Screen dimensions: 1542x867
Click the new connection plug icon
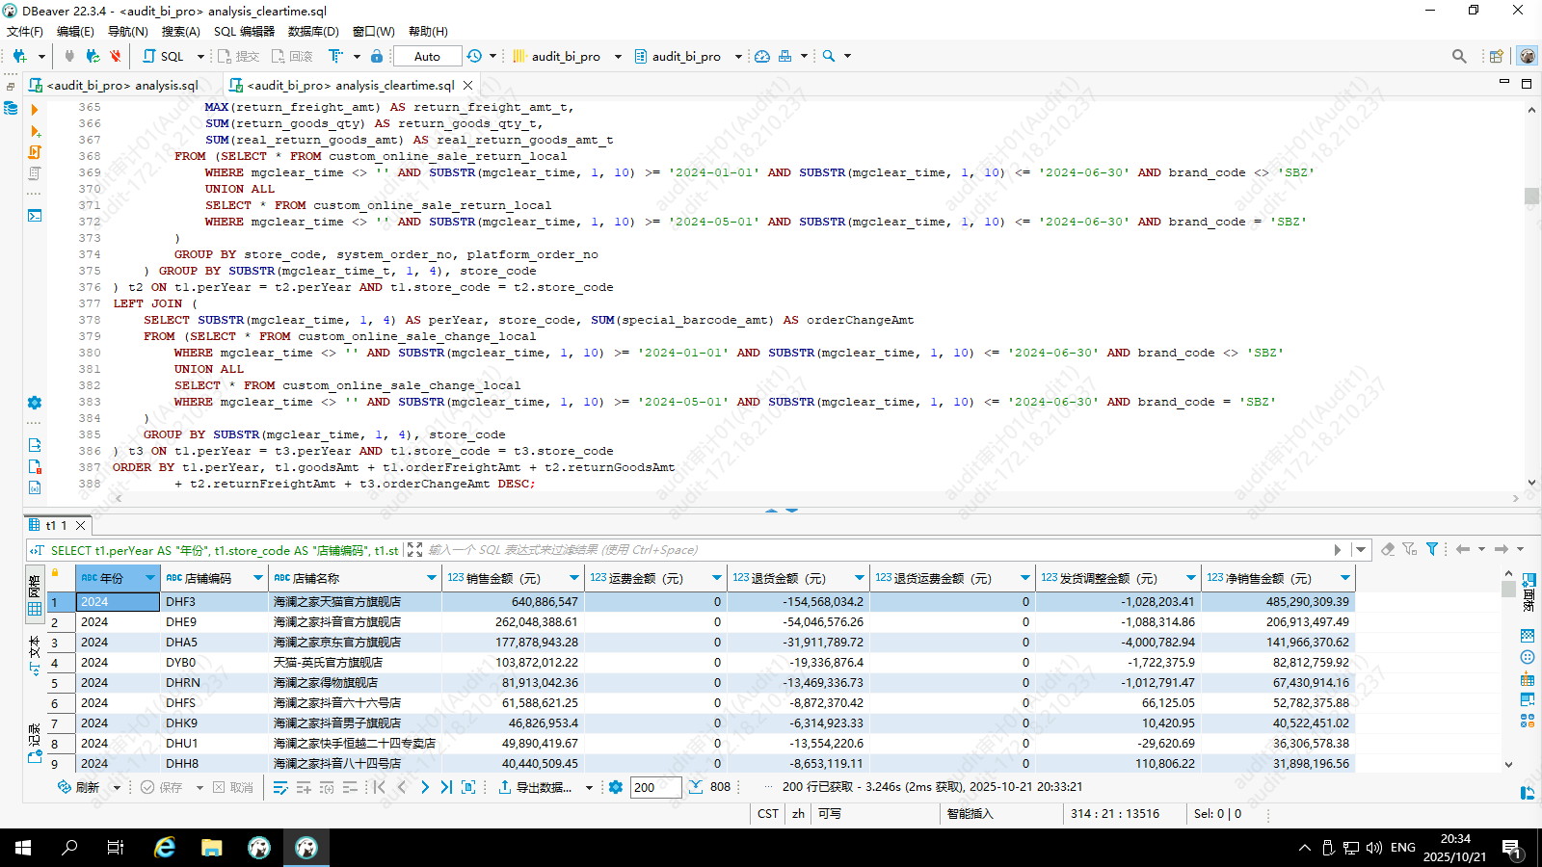tap(19, 56)
